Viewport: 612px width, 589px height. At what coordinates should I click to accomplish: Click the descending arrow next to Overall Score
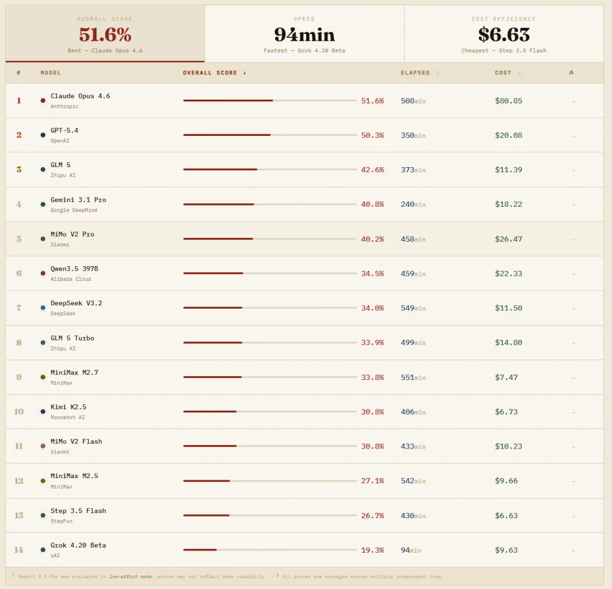[x=244, y=73]
